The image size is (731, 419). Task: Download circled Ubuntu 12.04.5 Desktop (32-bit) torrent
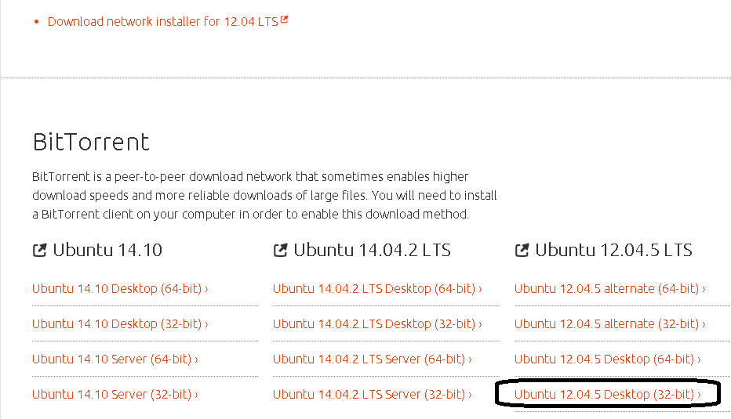(607, 395)
